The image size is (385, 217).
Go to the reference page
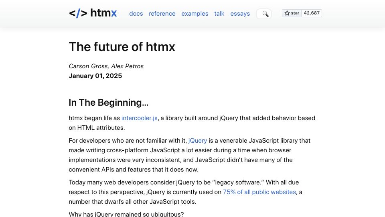[162, 14]
